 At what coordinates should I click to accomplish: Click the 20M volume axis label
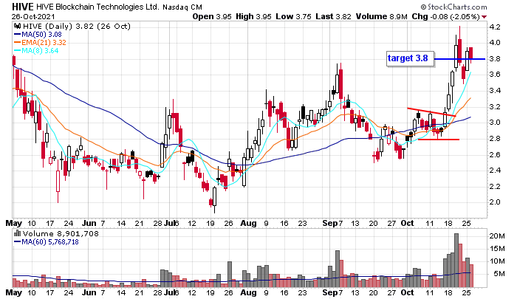pos(497,236)
